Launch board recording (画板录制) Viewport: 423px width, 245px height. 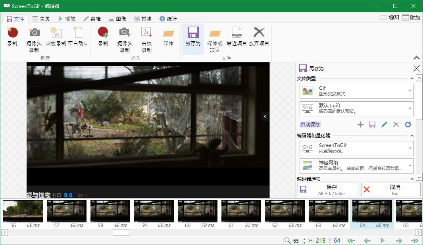point(56,37)
